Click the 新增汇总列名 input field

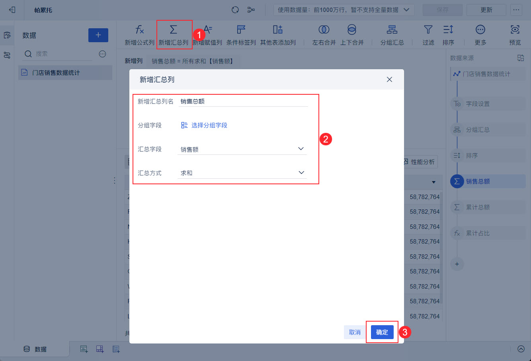click(x=243, y=101)
